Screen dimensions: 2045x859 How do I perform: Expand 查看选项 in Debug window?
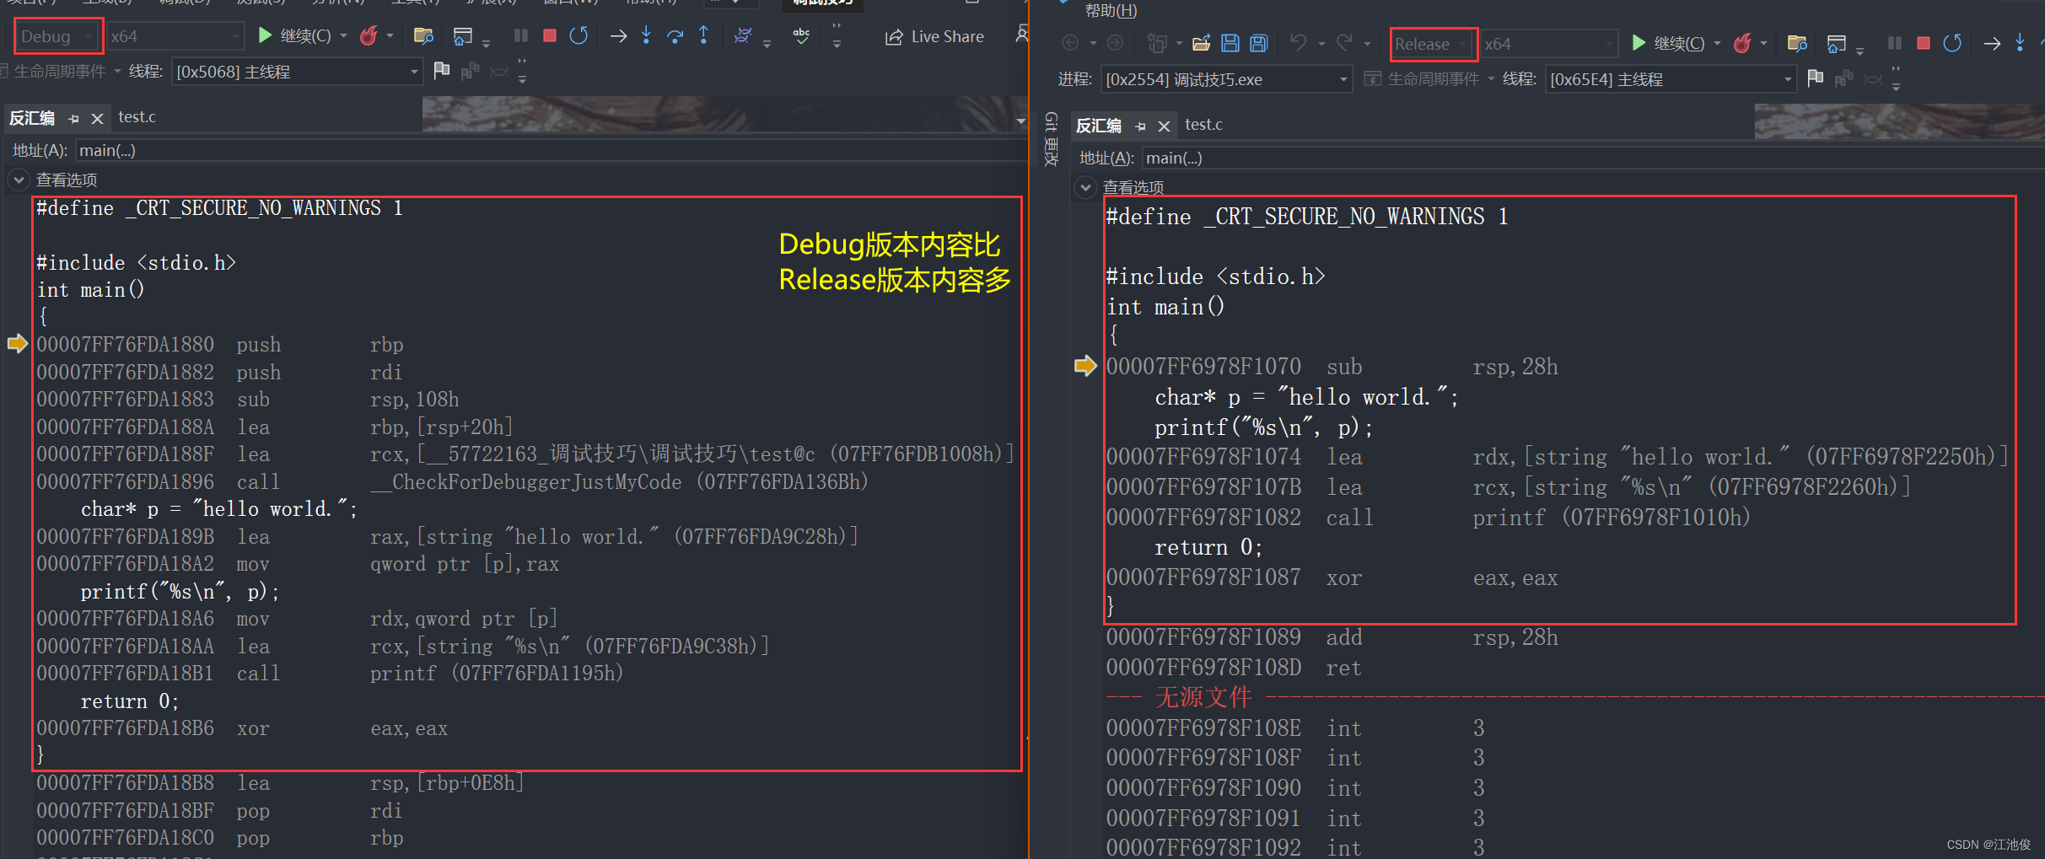pos(19,180)
